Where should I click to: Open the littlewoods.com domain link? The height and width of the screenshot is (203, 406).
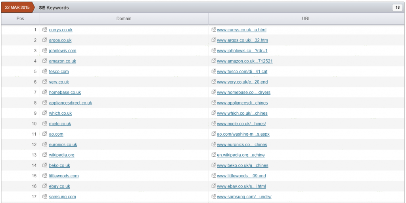tap(64, 176)
